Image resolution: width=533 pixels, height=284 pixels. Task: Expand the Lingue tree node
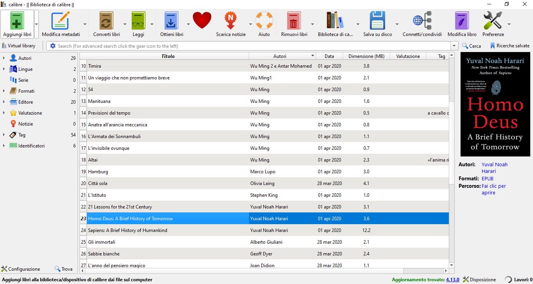(4, 69)
